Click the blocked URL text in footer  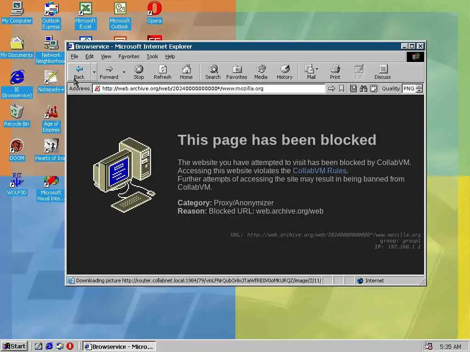[334, 235]
